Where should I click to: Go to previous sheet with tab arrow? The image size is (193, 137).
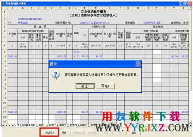point(6,125)
